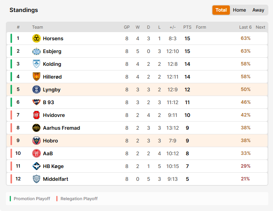Select the AaB red circular logo
The image size is (273, 211).
[x=37, y=153]
